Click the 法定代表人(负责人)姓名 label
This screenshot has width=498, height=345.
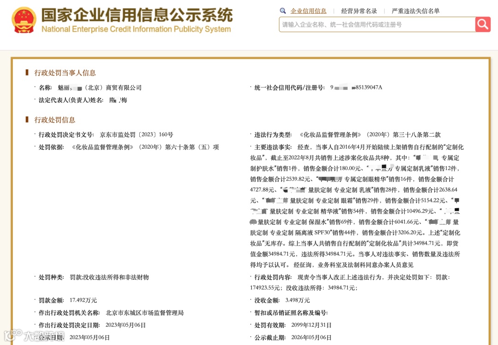(71, 100)
